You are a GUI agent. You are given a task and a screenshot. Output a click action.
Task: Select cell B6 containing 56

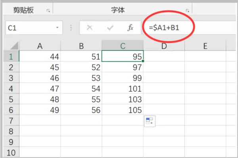coord(81,110)
